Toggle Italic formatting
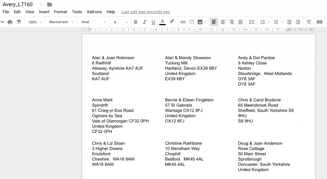This screenshot has height=179, width=327. click(x=144, y=22)
